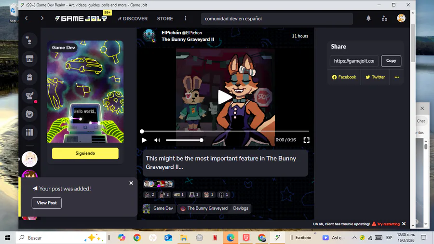The height and width of the screenshot is (244, 434).
Task: Enter video fullscreen mode
Action: [306, 140]
